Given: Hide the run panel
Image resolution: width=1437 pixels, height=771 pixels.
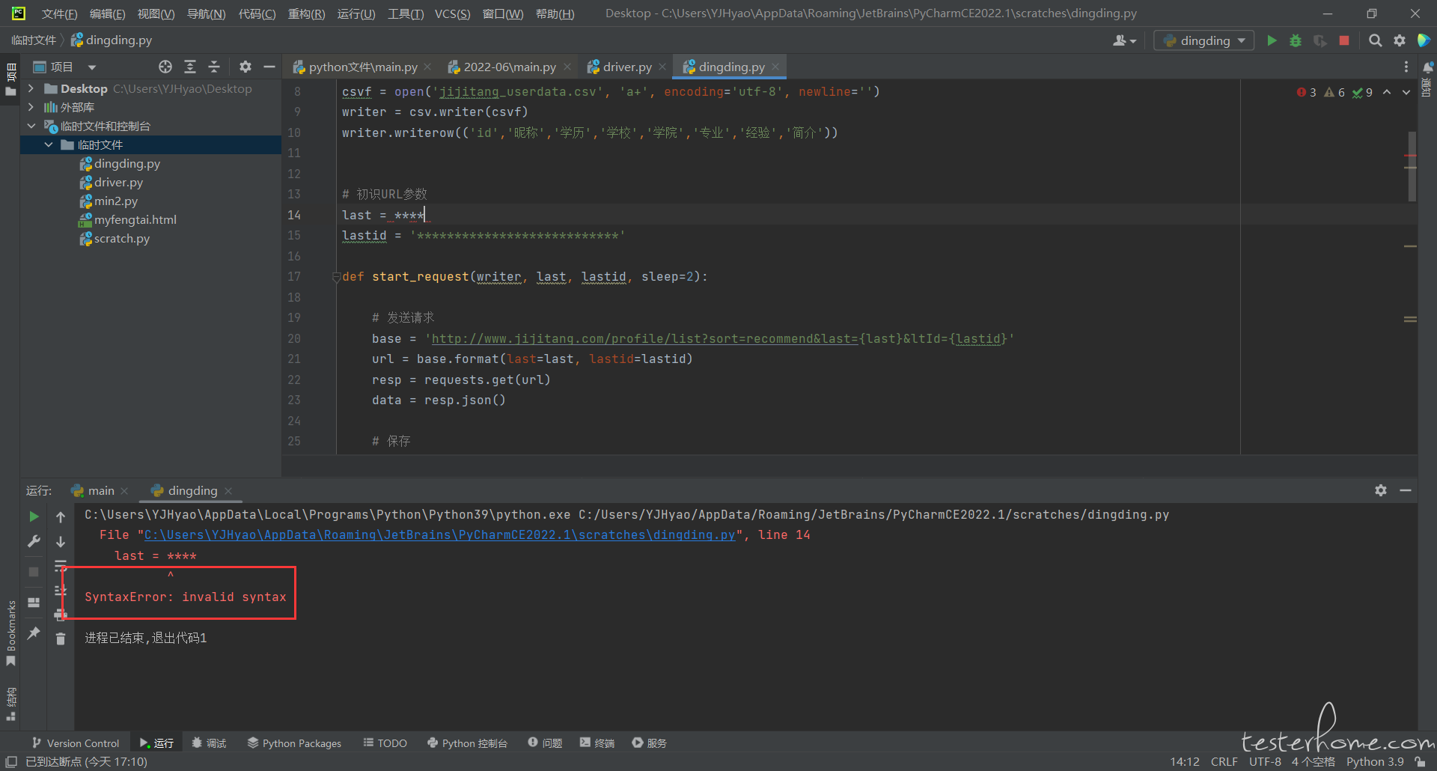Looking at the screenshot, I should tap(1406, 490).
